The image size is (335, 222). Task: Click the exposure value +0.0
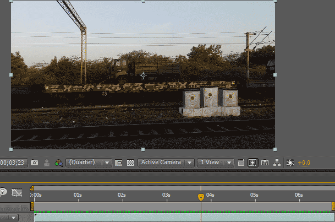tap(304, 163)
